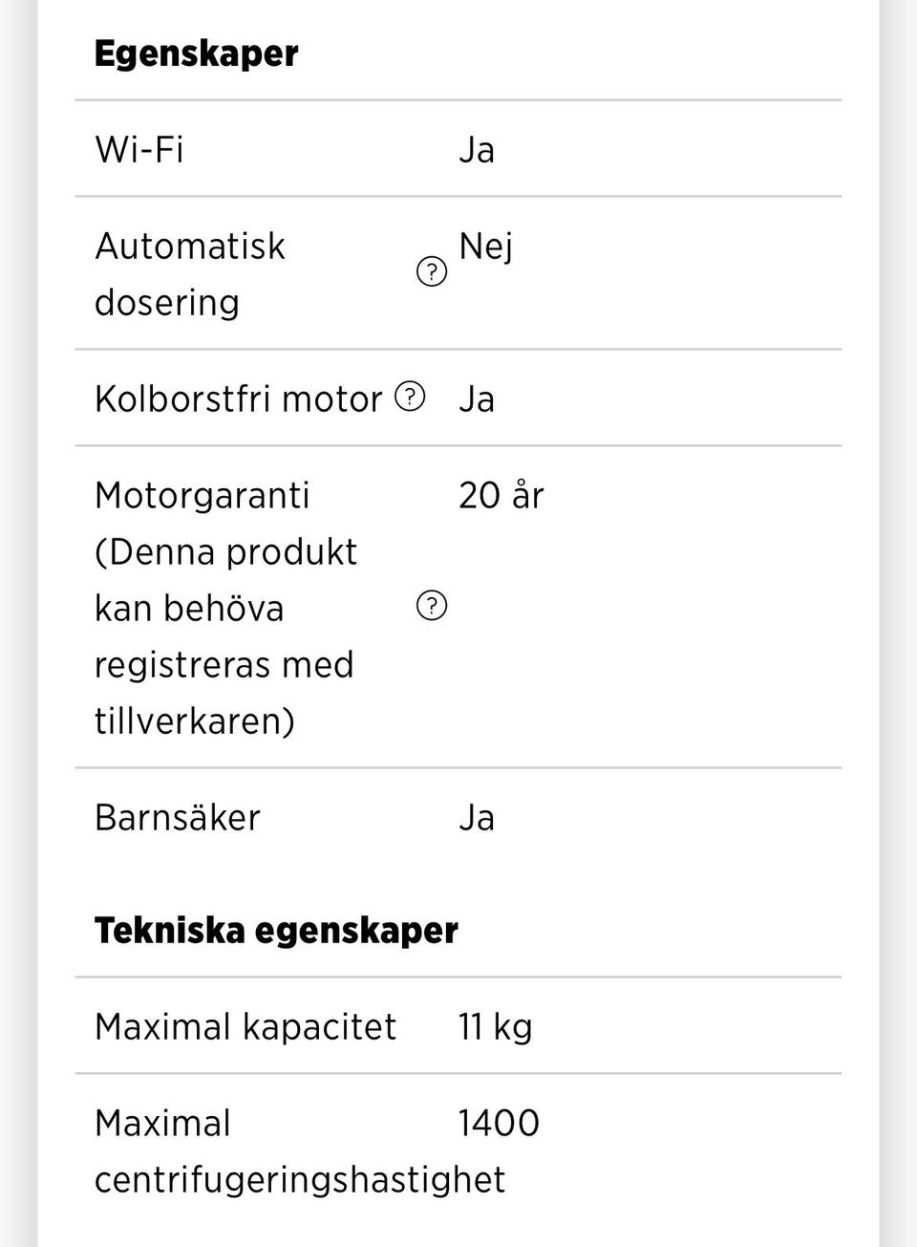
Task: Click the Ja value for Barnsäker
Action: pyautogui.click(x=476, y=817)
